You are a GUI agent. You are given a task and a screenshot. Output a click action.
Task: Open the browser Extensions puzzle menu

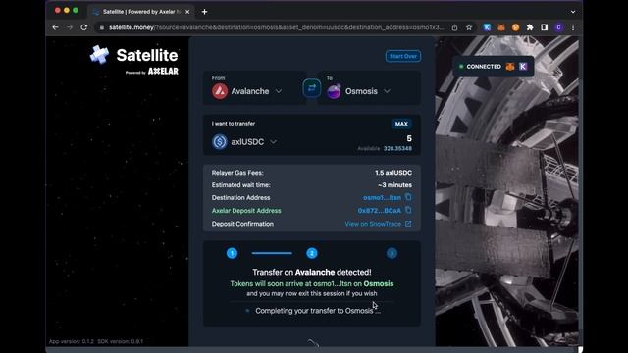[530, 27]
